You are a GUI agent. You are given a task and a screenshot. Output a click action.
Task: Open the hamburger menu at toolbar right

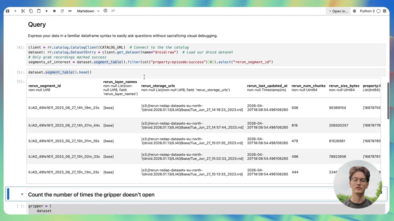tap(384, 11)
